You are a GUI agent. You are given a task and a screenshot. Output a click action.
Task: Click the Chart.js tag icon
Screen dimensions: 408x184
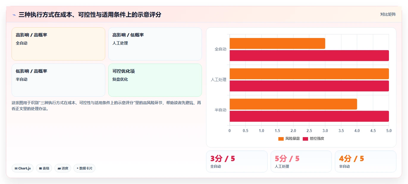coord(16,168)
